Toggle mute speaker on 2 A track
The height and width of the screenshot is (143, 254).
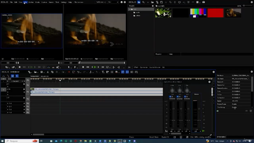pyautogui.click(x=24, y=106)
